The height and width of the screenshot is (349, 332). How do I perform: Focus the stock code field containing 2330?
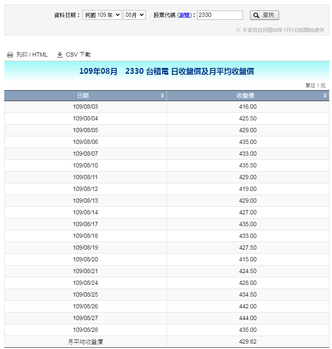tap(220, 15)
